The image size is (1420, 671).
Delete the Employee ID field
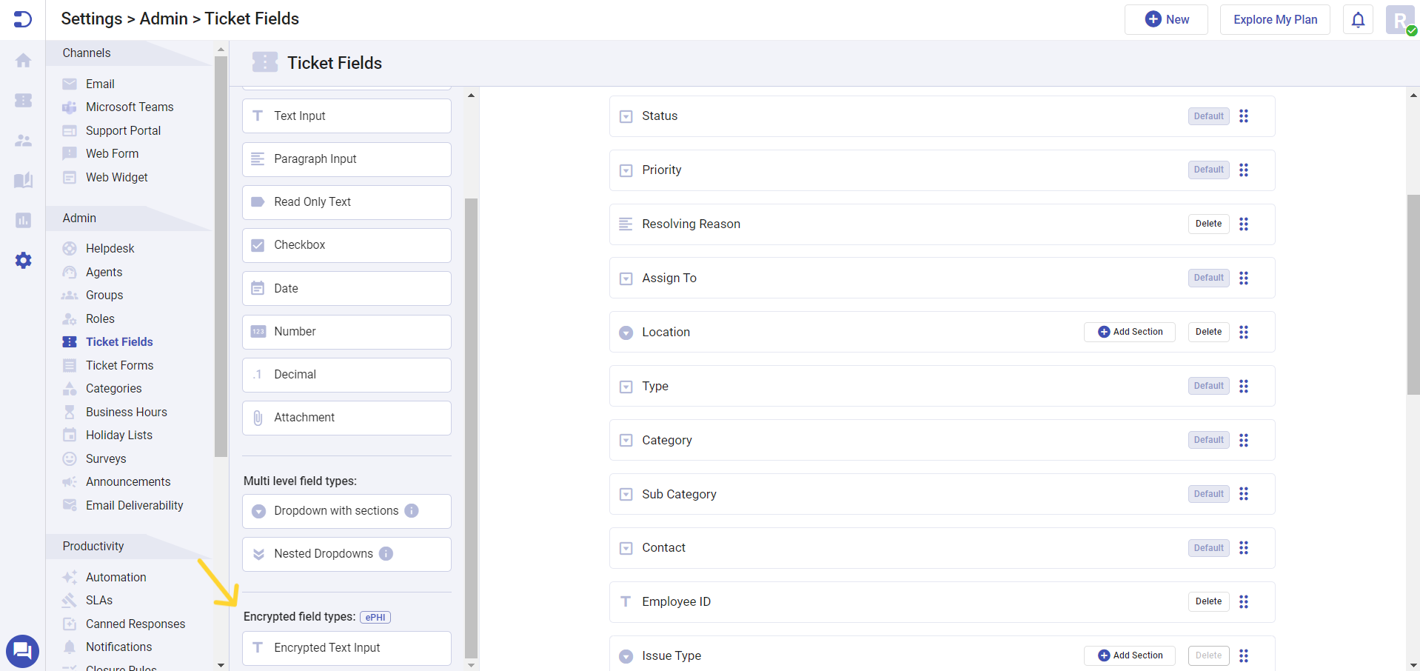(1208, 601)
